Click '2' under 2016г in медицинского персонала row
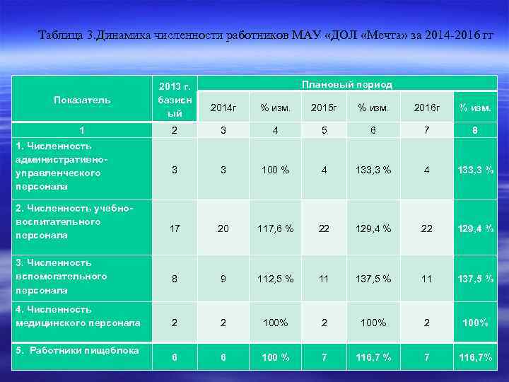This screenshot has height=382, width=509. tap(426, 323)
